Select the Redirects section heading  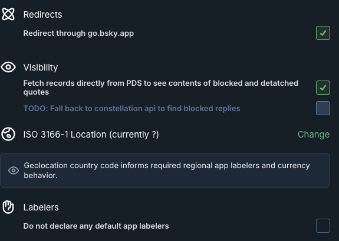[42, 15]
